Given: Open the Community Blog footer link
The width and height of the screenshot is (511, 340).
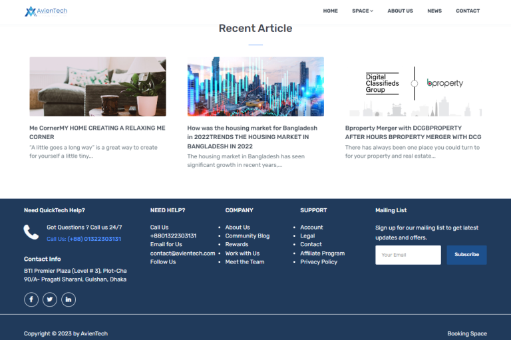Looking at the screenshot, I should click(248, 236).
